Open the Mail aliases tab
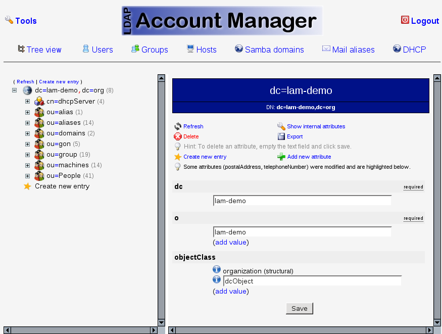Screen dimensions: 442x334 pos(348,50)
